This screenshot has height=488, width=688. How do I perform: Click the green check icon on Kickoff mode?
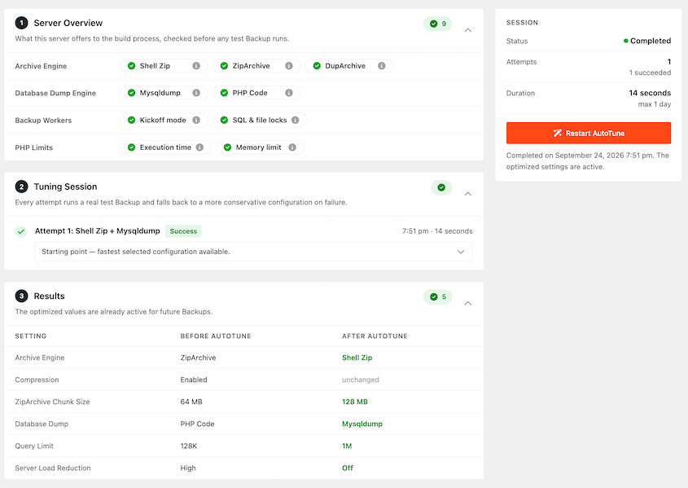[131, 121]
